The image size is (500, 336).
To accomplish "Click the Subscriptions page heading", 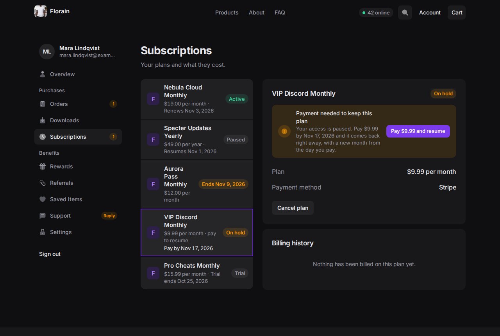I will tap(176, 50).
